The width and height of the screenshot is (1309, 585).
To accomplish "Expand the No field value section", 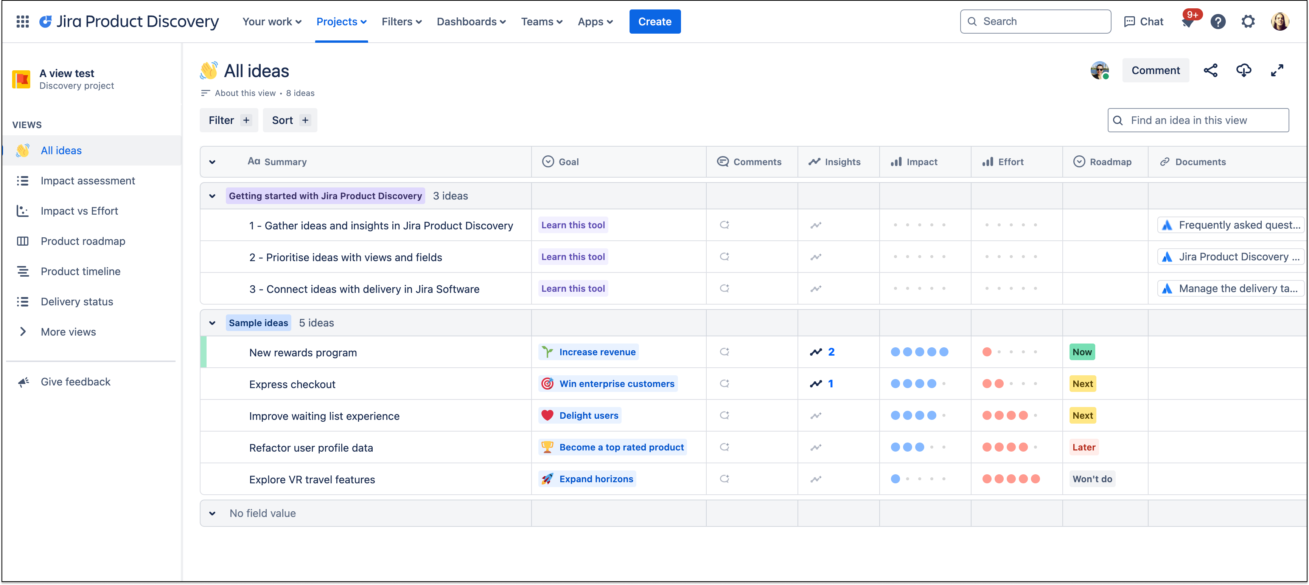I will click(212, 514).
